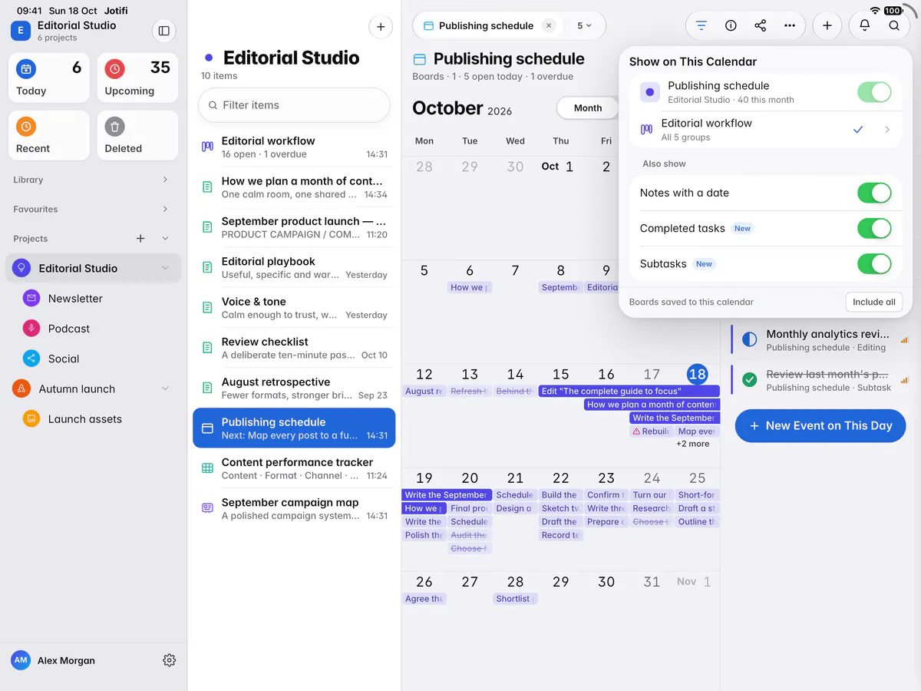Open the tab count dropdown showing 5
Screen dimensions: 921x691
click(x=585, y=25)
